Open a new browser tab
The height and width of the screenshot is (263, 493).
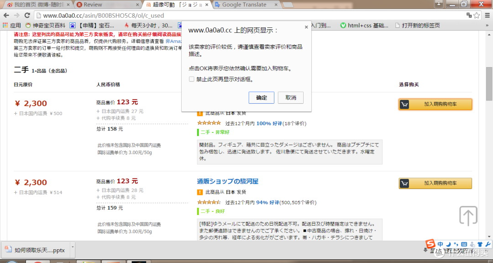(x=288, y=5)
